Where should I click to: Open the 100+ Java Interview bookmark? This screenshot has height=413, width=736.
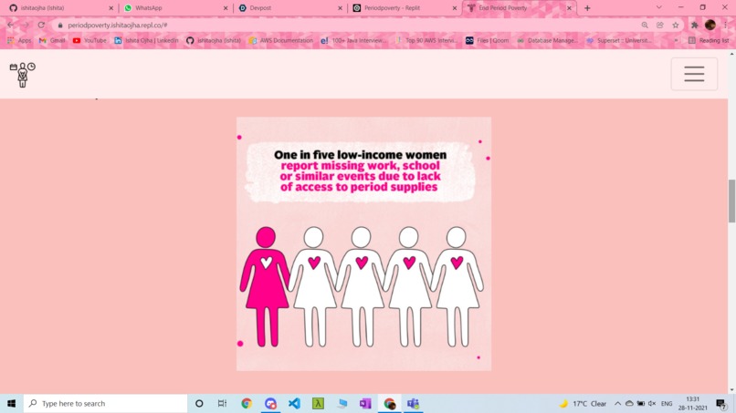[x=353, y=41]
